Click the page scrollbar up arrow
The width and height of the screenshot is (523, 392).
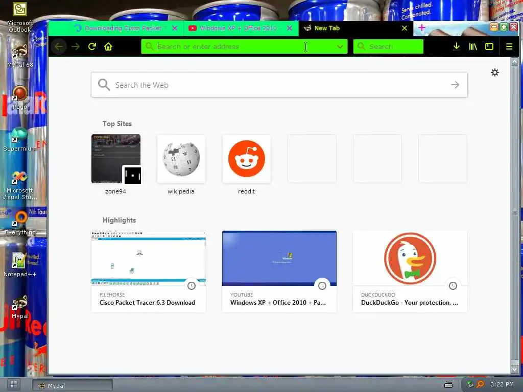click(514, 62)
